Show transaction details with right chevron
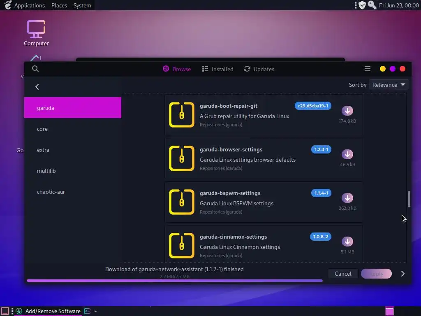 [403, 274]
